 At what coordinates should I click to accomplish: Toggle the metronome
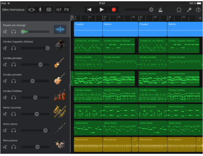click(160, 10)
